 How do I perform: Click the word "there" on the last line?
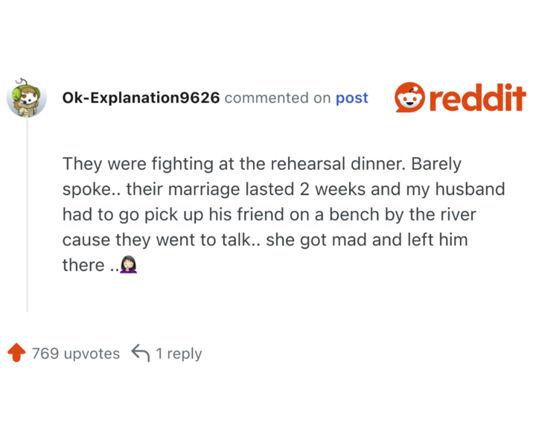(83, 265)
